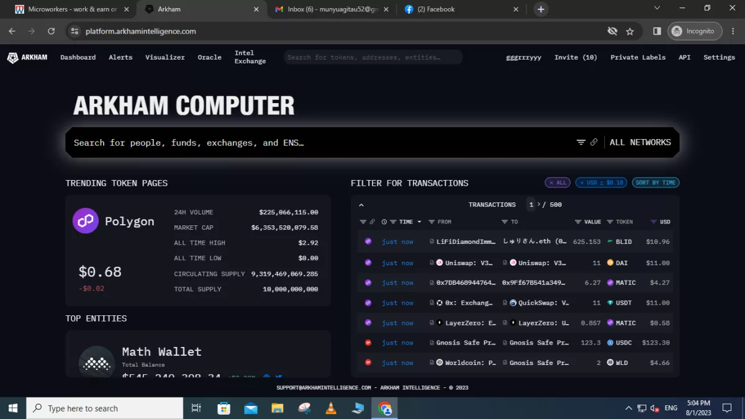Click the top navbar token search field
This screenshot has height=419, width=745.
(372, 57)
